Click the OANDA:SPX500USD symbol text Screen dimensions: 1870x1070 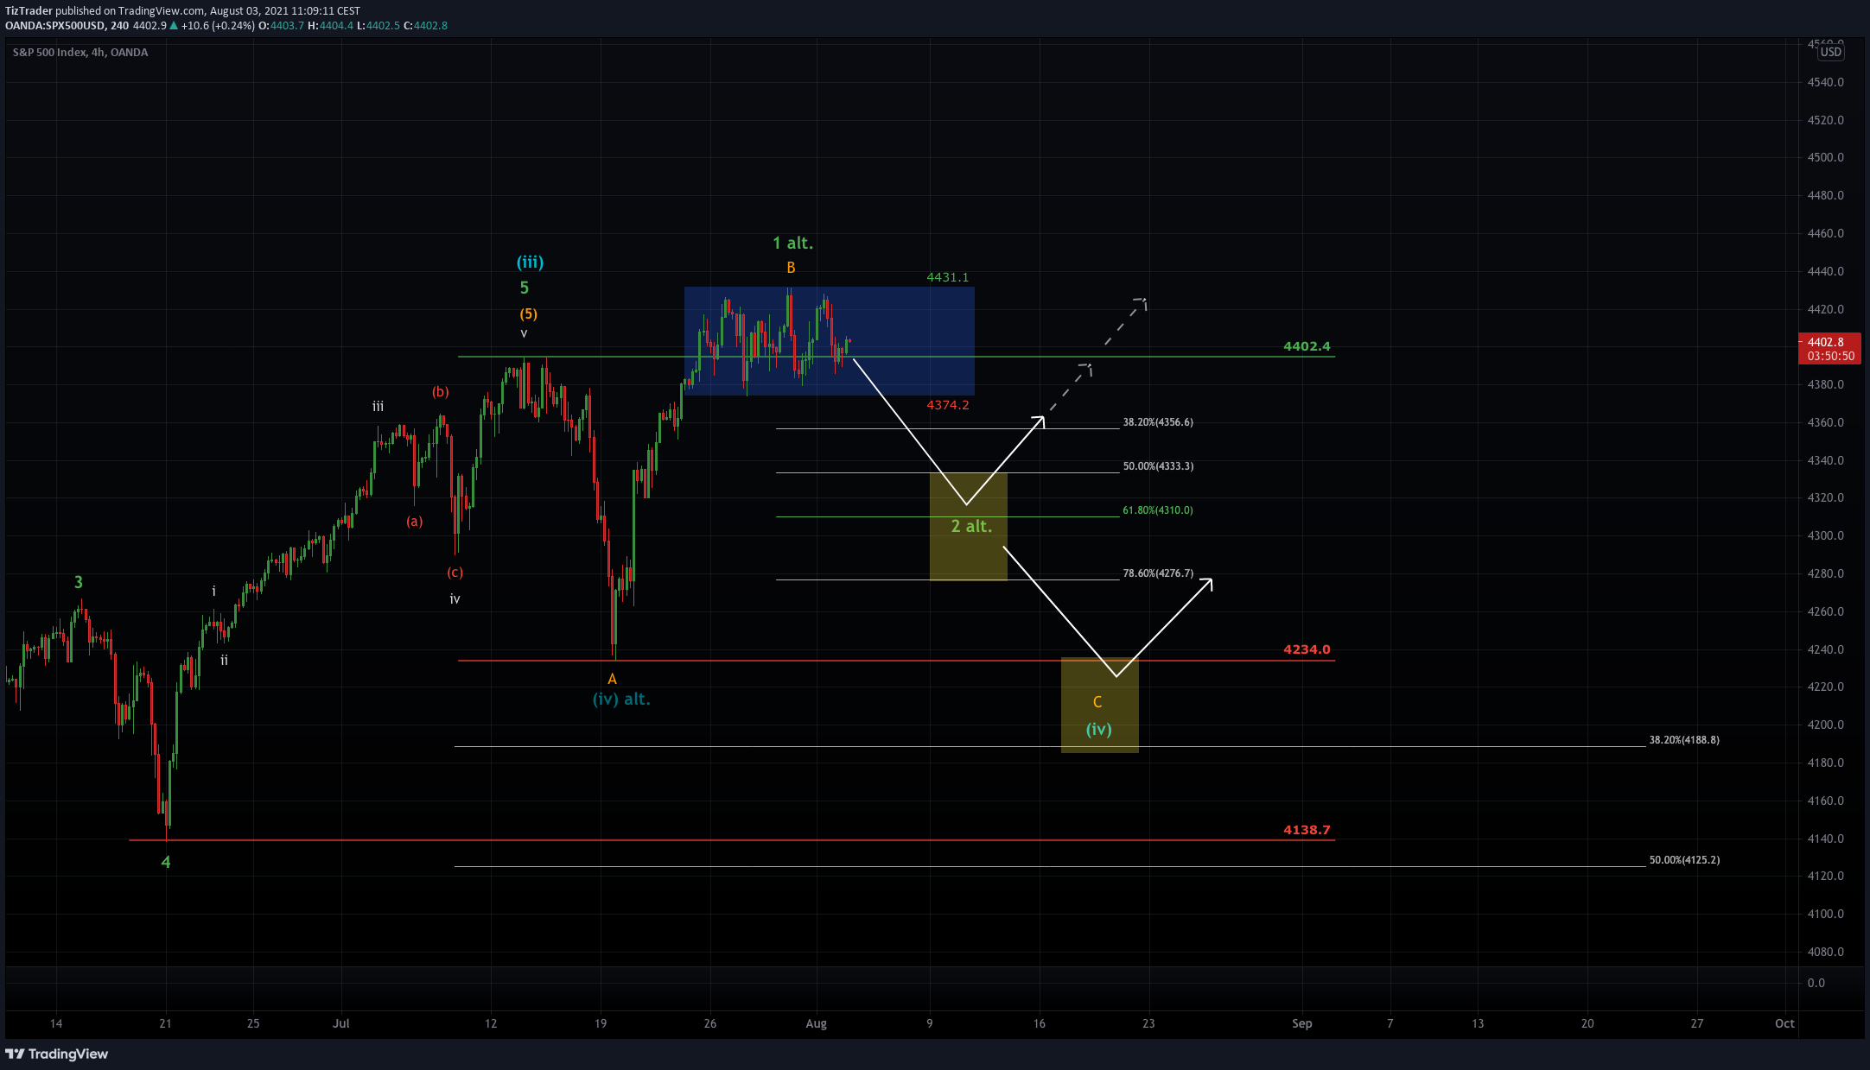point(56,26)
